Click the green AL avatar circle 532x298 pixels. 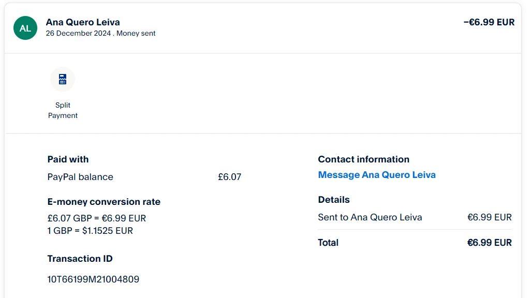25,28
